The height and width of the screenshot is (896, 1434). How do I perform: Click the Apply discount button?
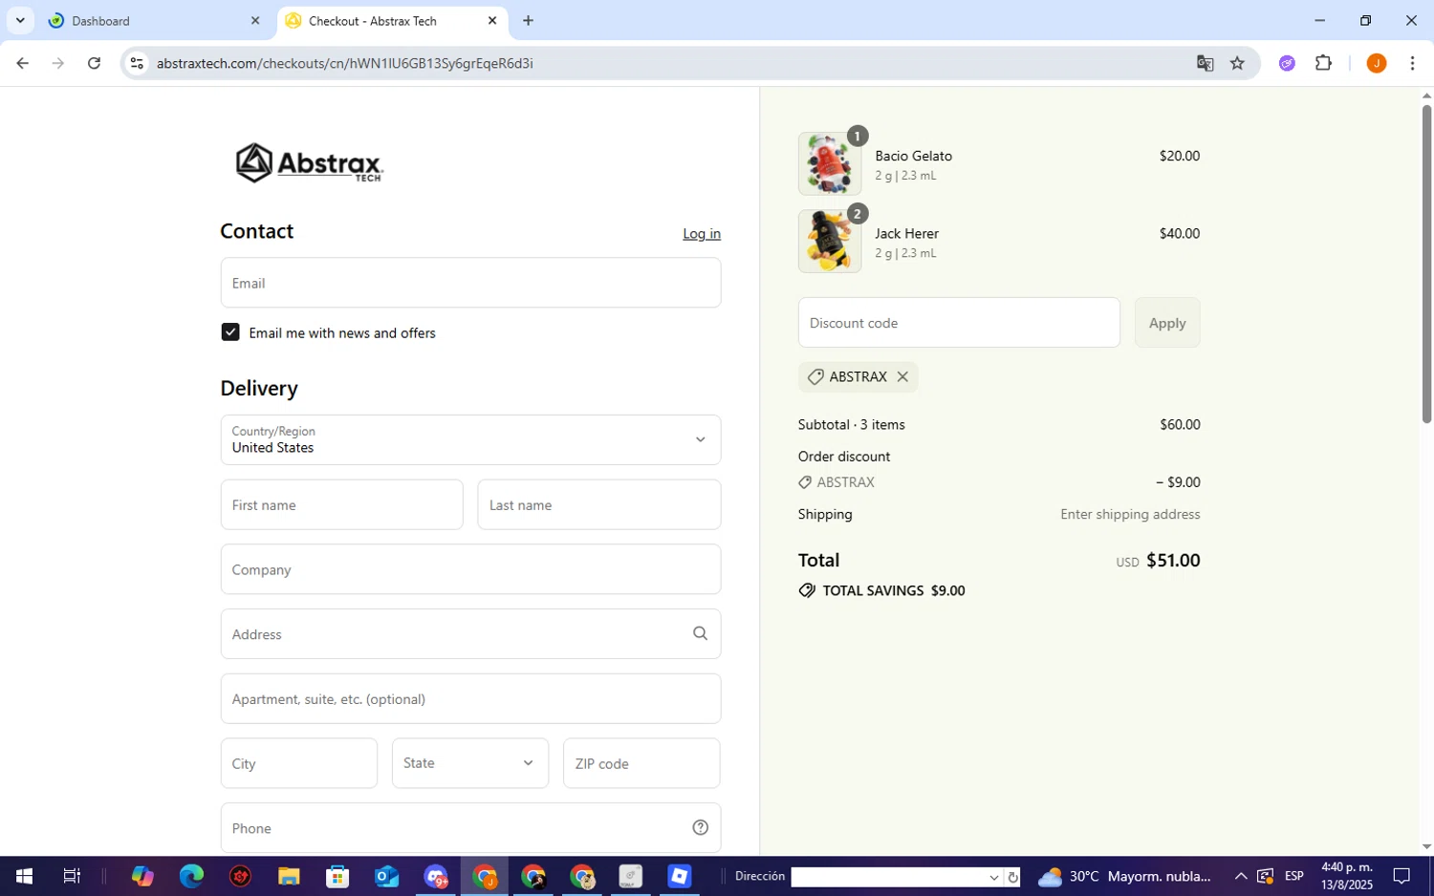1167,323
